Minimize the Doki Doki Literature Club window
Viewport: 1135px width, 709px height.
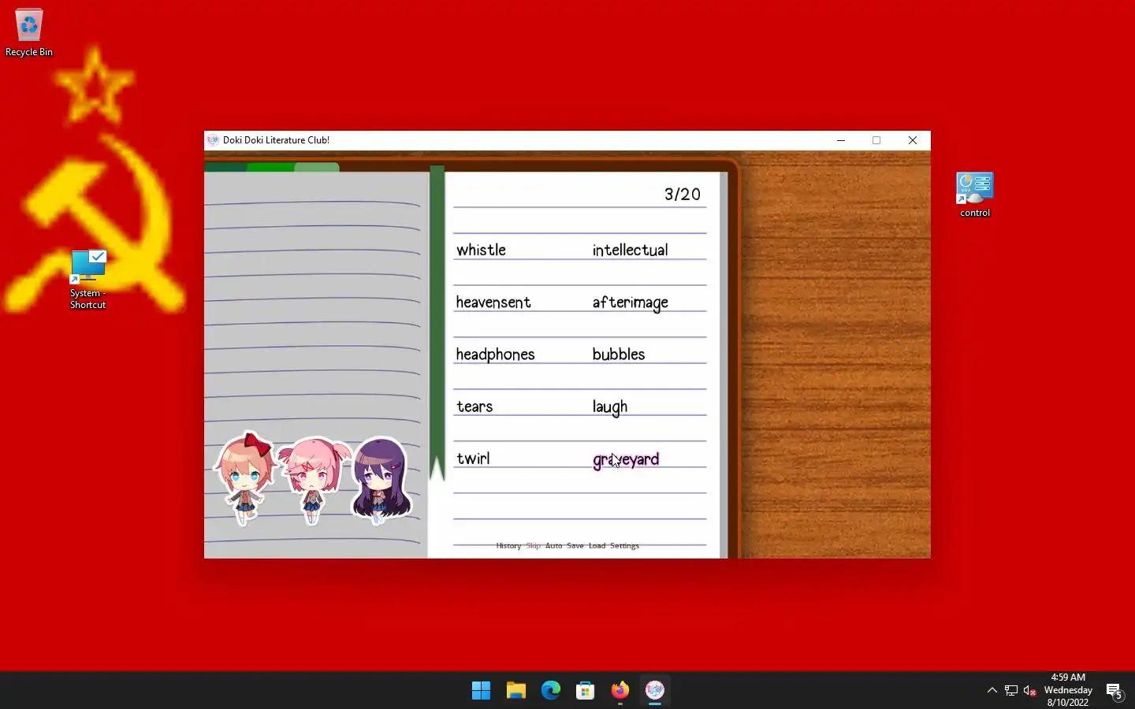pyautogui.click(x=841, y=140)
